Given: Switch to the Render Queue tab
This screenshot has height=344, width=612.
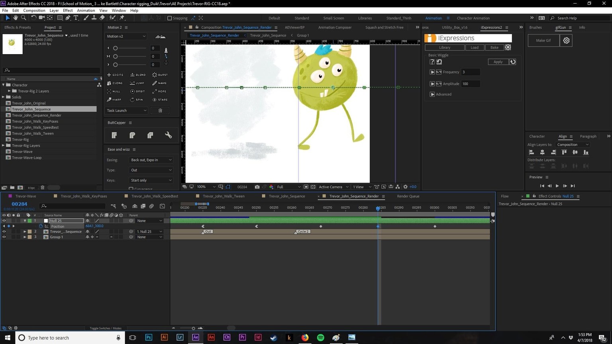Looking at the screenshot, I should [408, 196].
